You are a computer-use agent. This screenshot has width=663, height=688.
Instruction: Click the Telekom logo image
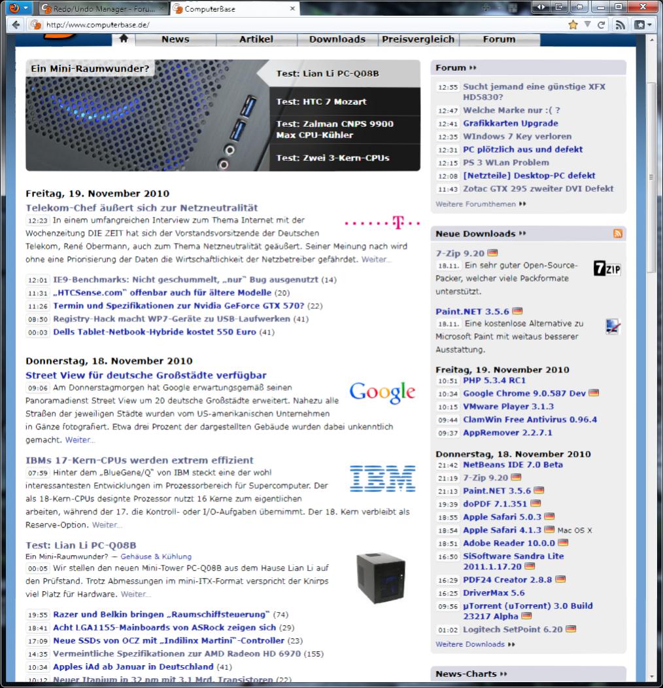pyautogui.click(x=382, y=223)
